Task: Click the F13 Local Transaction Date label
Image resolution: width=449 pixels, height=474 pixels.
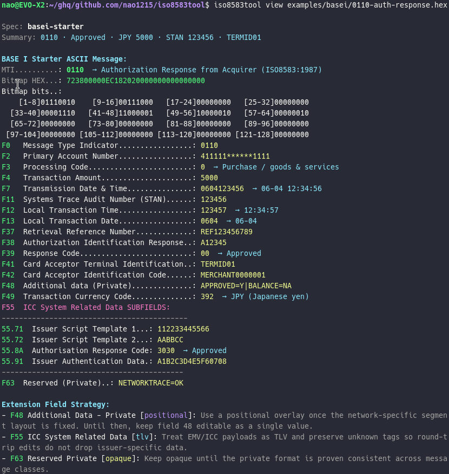Action: pyautogui.click(x=71, y=221)
